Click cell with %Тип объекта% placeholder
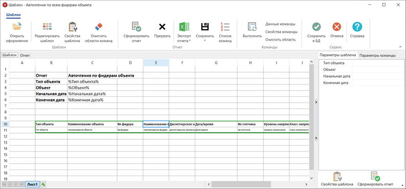This screenshot has width=406, height=189. tap(92, 82)
